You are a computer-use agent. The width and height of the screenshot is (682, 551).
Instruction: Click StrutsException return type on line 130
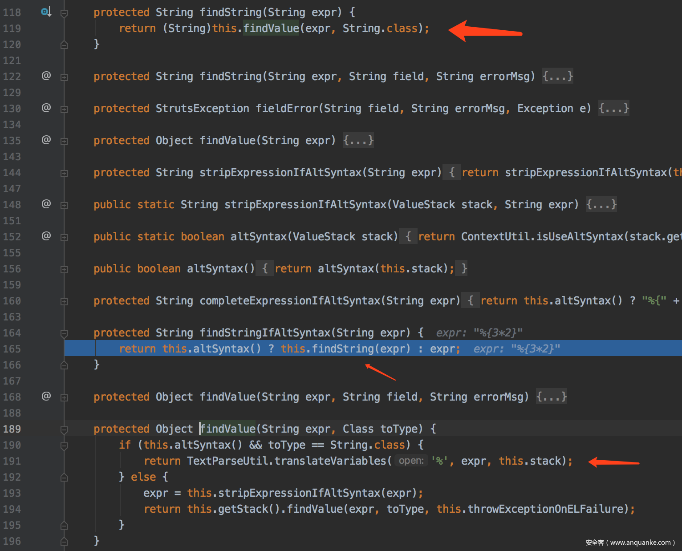tap(203, 109)
